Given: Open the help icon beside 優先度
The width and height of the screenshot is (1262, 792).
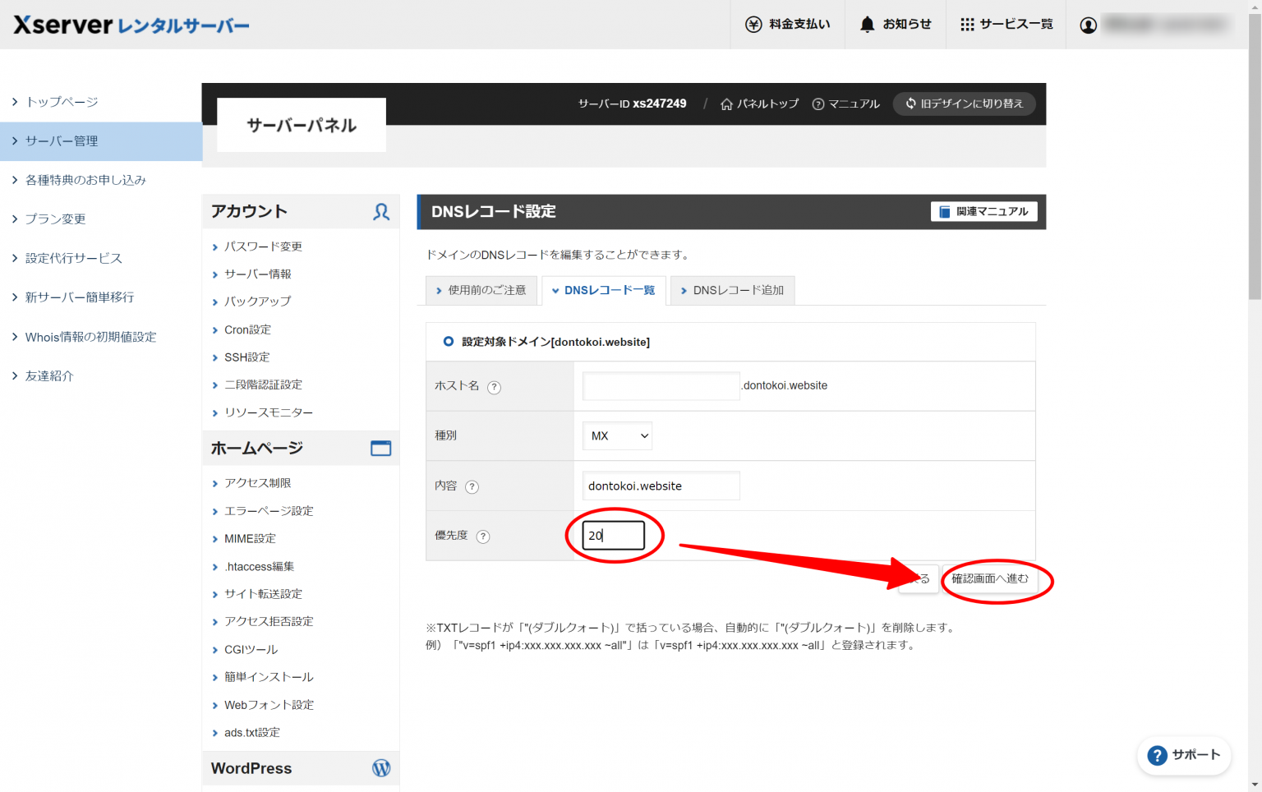Looking at the screenshot, I should [483, 536].
